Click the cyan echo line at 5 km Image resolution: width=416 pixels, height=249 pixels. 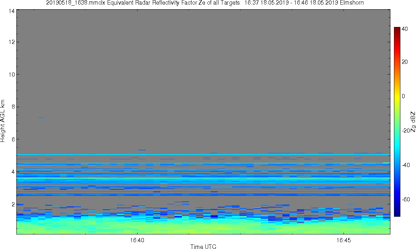coord(203,154)
